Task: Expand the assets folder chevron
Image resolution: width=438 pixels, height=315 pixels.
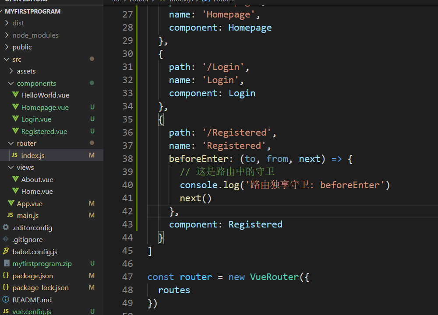Action: [x=11, y=71]
